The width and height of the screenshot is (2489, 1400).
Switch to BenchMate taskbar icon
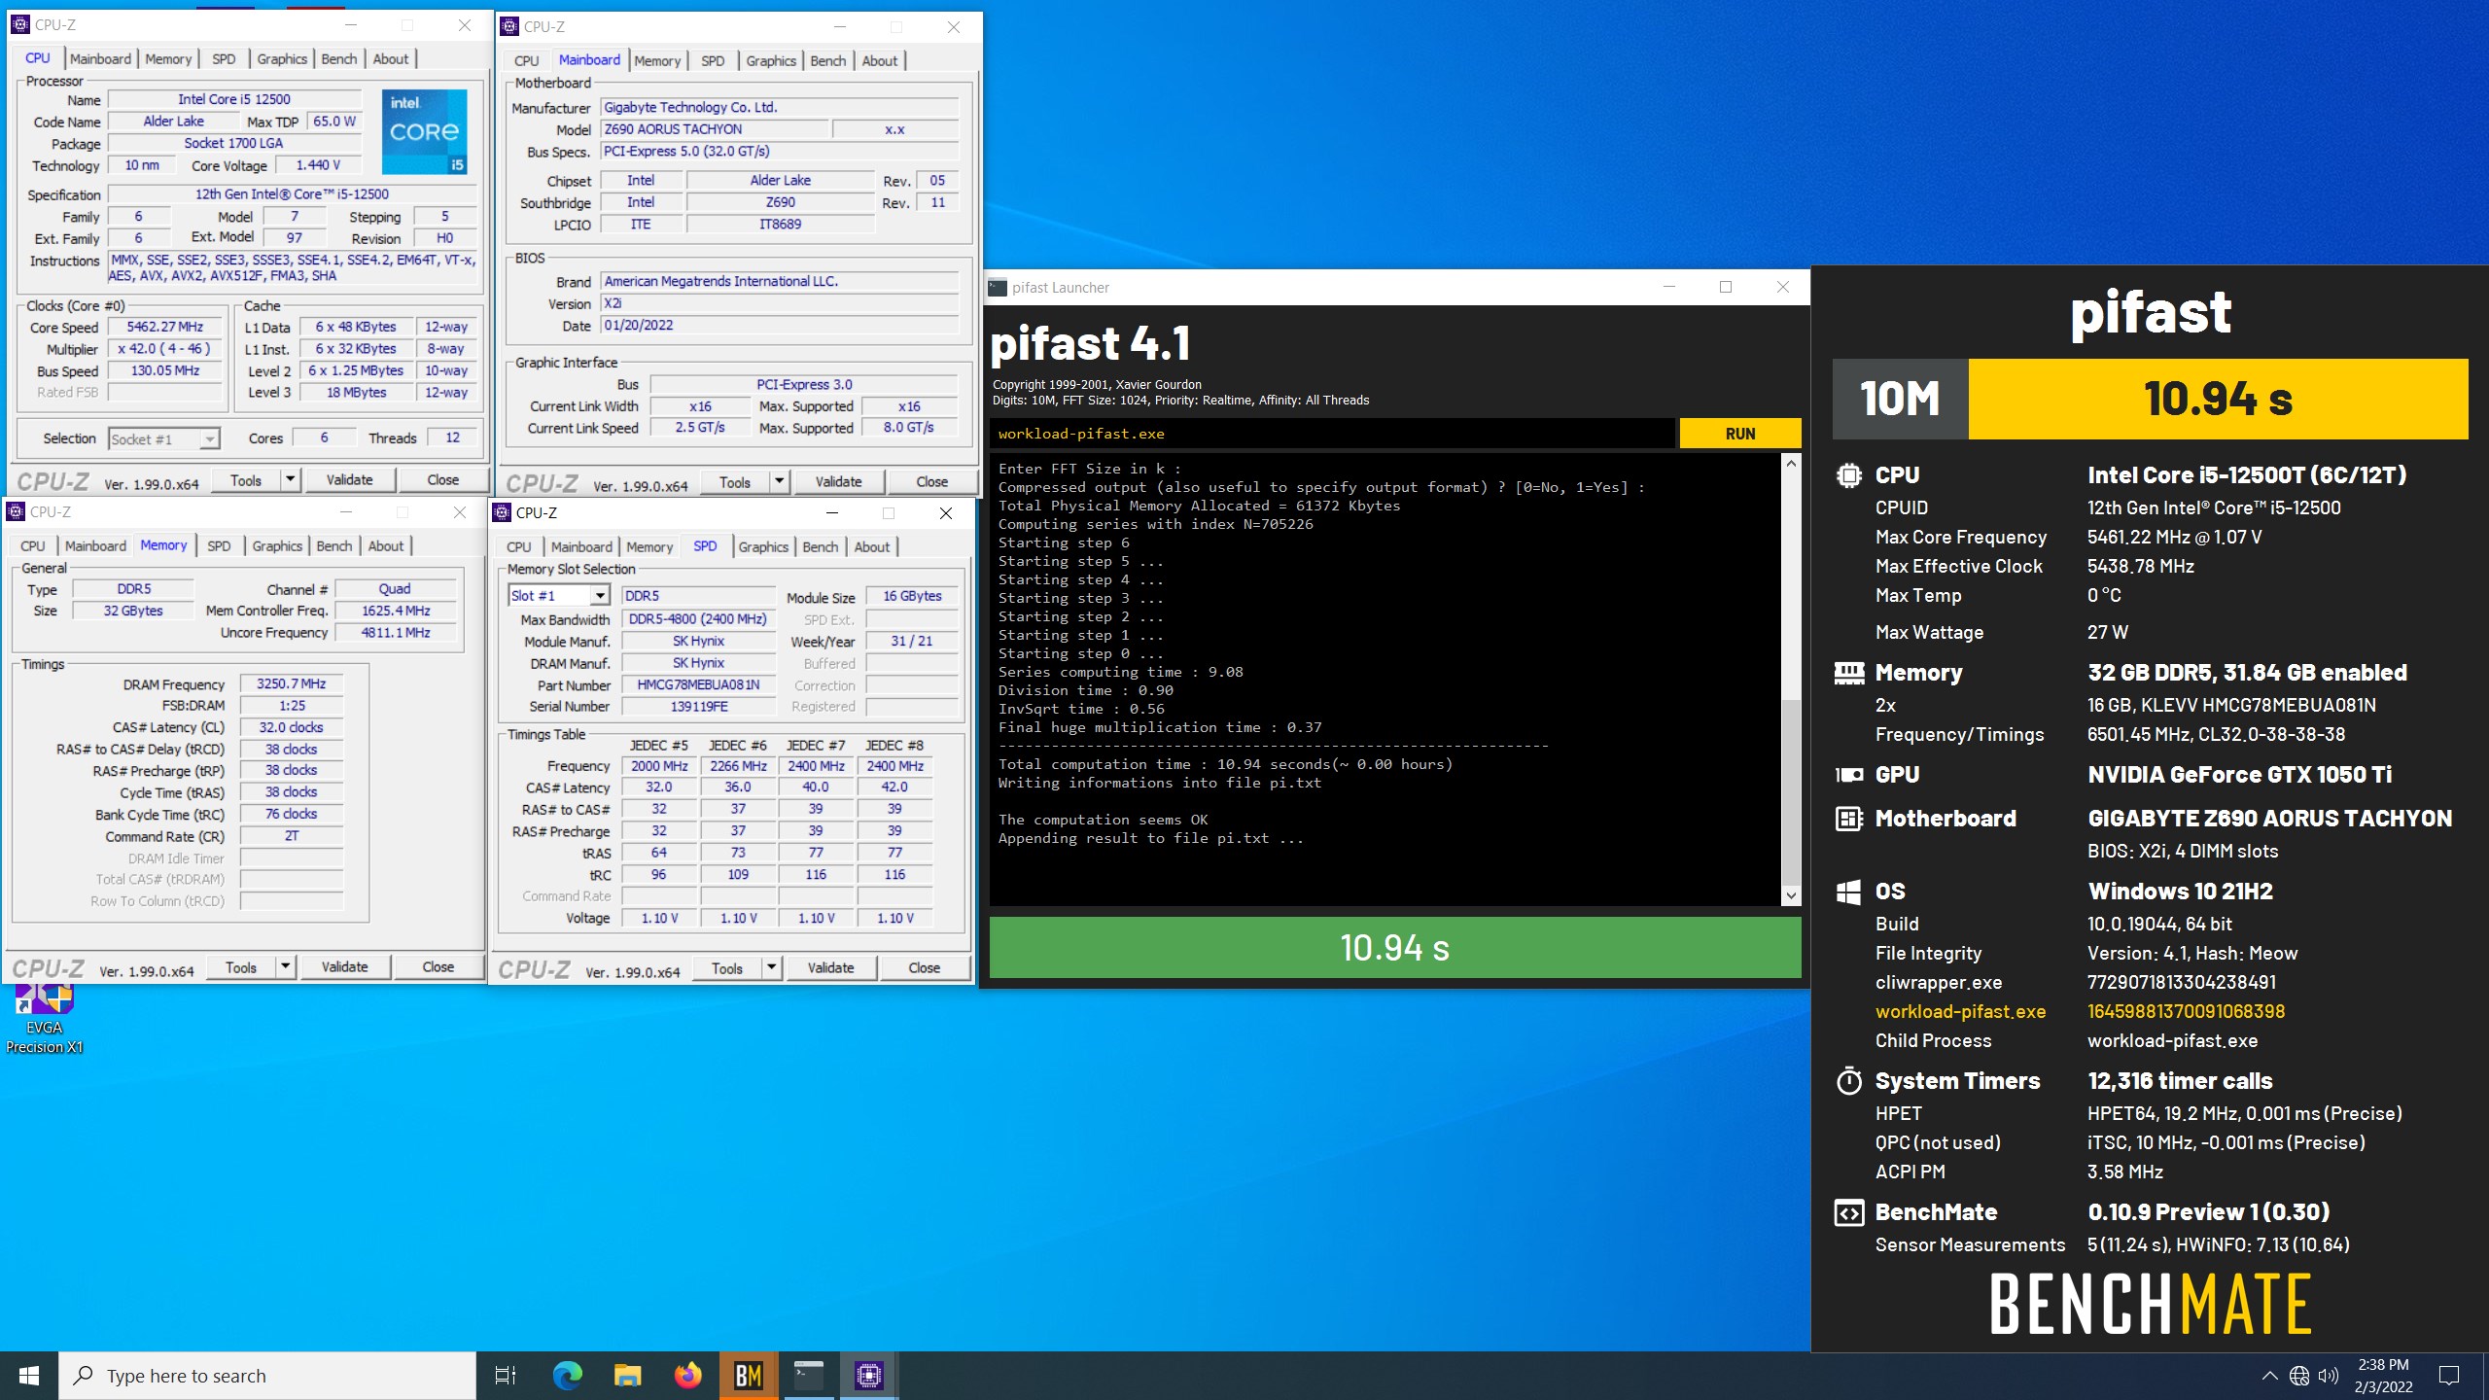coord(749,1376)
